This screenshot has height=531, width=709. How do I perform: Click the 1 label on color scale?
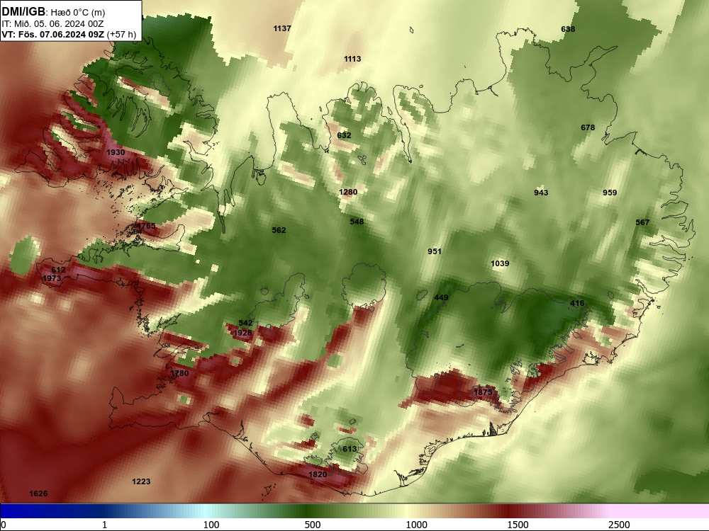104,525
